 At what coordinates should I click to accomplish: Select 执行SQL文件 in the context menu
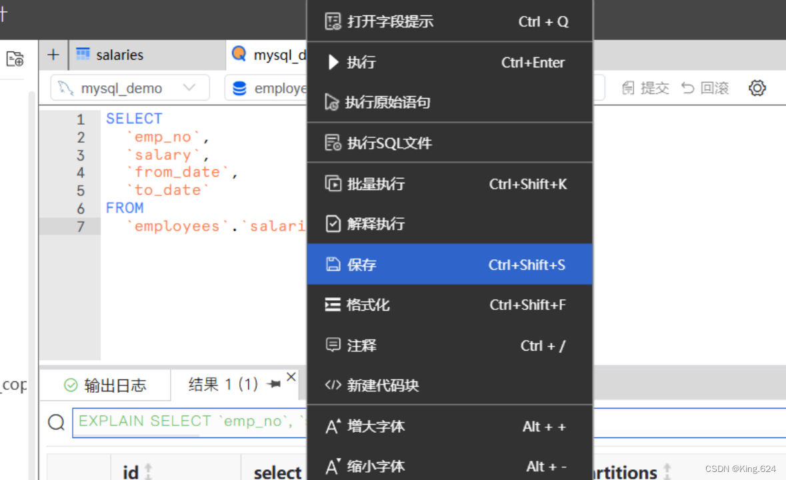point(449,143)
